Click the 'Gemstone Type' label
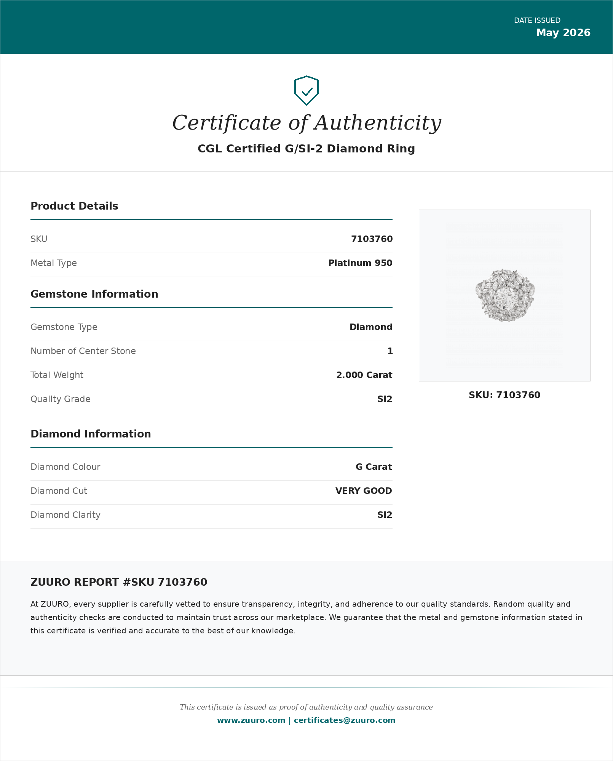The width and height of the screenshot is (613, 761). [x=64, y=327]
